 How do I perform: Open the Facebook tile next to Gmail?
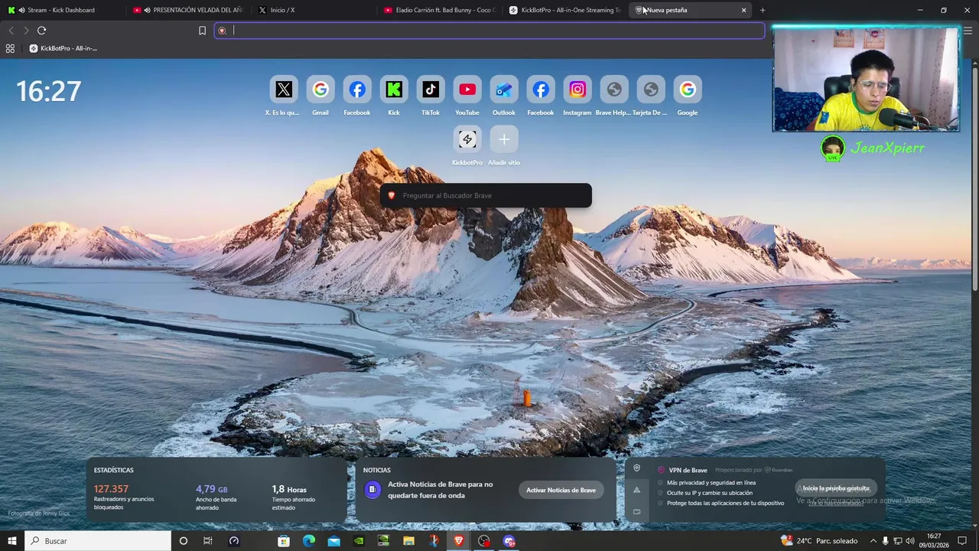click(357, 90)
